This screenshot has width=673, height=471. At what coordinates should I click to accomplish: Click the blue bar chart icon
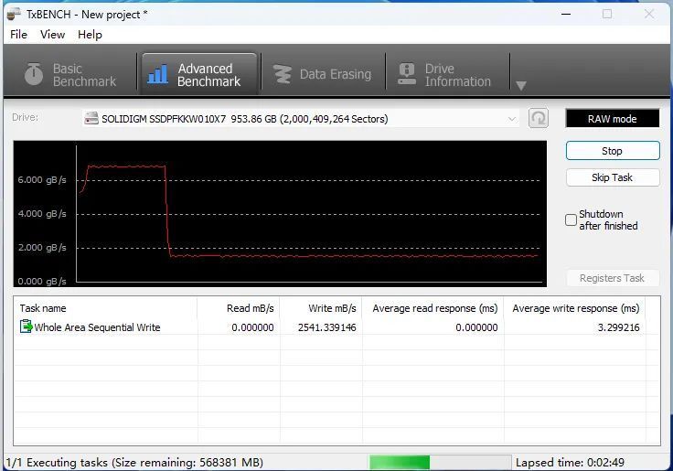[x=158, y=74]
